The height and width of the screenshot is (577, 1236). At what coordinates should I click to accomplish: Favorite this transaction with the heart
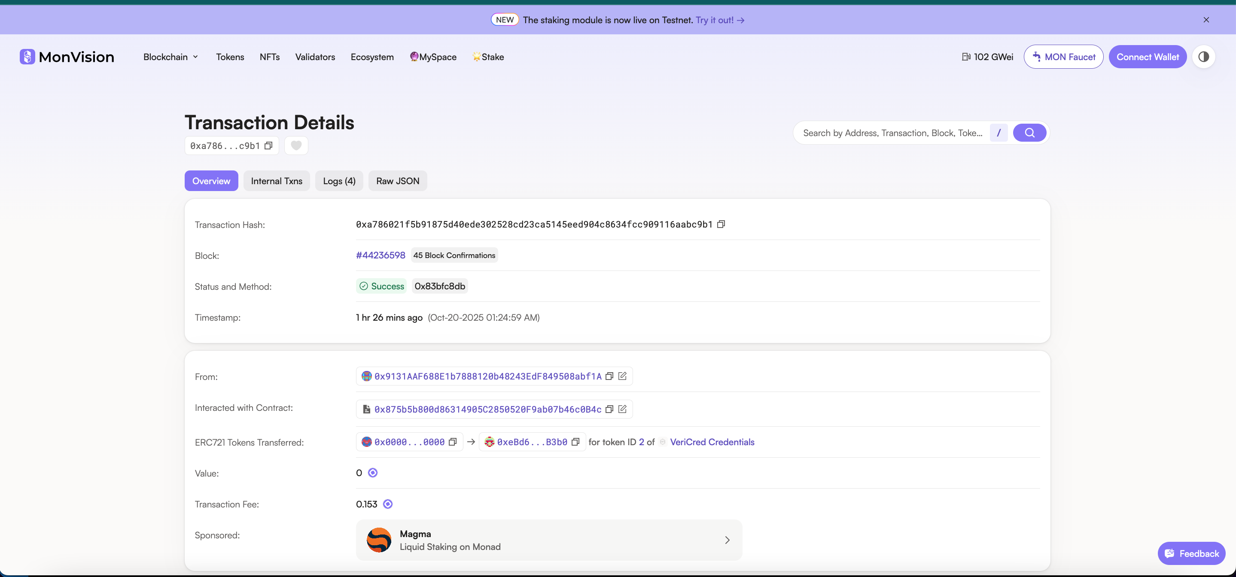pyautogui.click(x=296, y=146)
